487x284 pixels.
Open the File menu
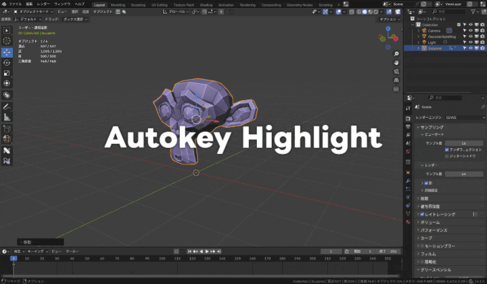15,4
